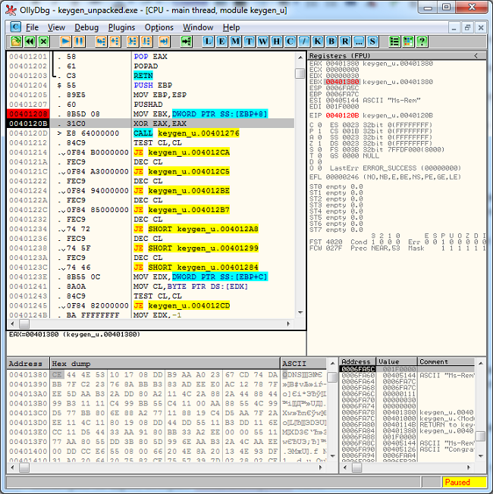Click the Registers (FPU) header bar

pos(397,56)
